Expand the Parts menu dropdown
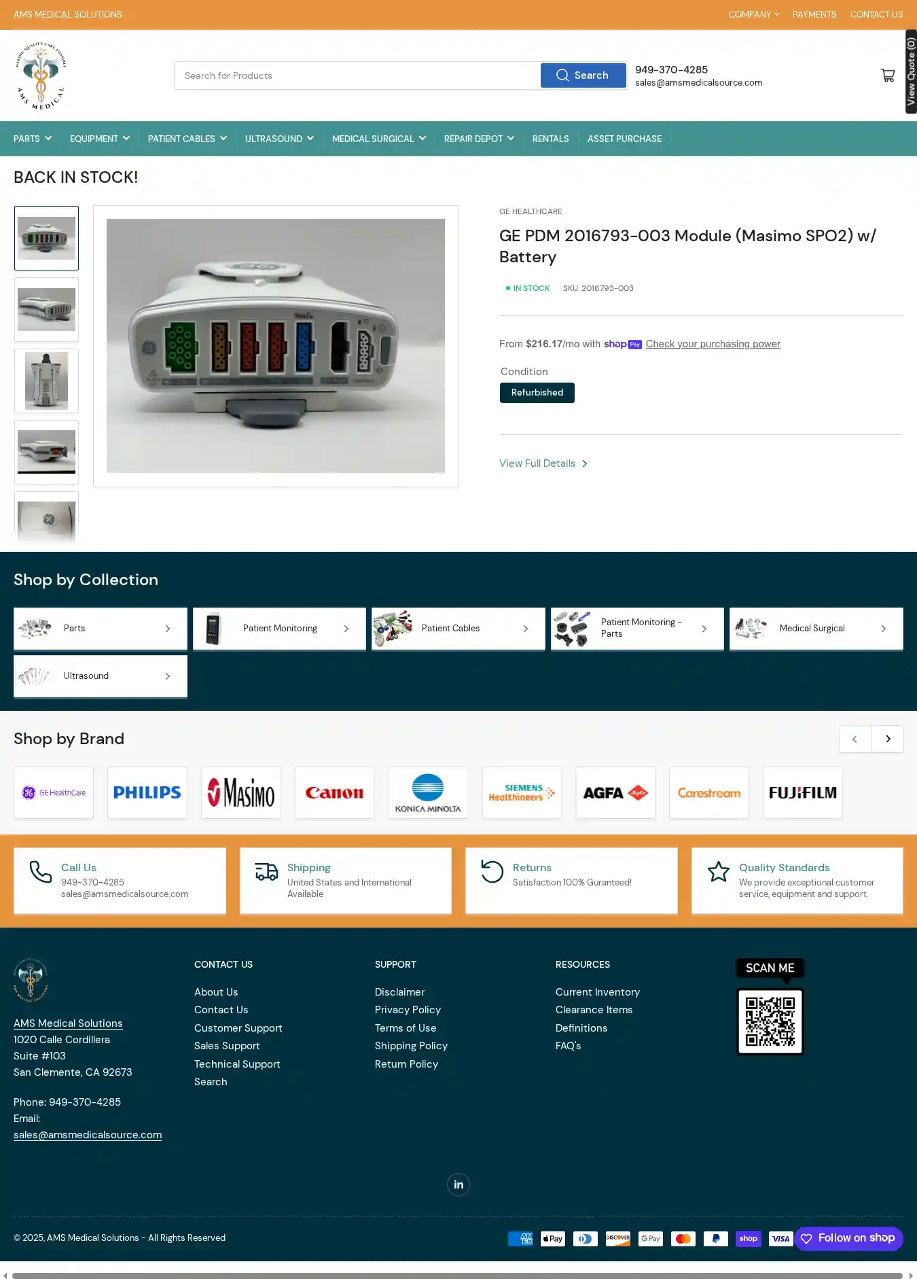 click(33, 139)
